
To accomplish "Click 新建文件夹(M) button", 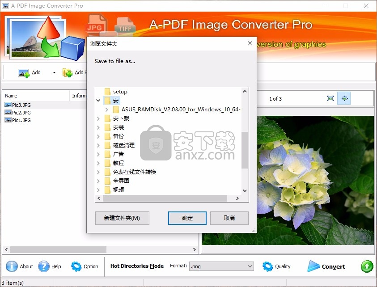I will coord(122,218).
